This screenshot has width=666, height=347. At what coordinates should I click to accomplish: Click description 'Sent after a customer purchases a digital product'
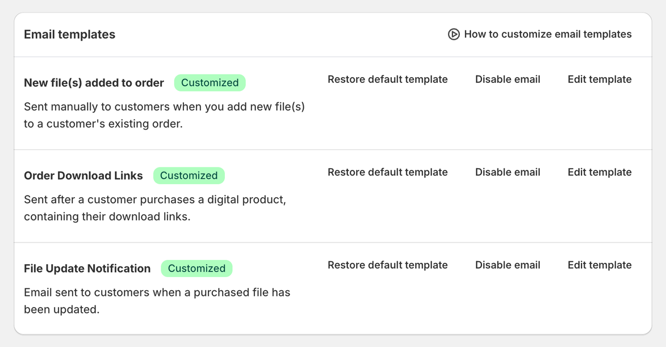click(x=155, y=208)
